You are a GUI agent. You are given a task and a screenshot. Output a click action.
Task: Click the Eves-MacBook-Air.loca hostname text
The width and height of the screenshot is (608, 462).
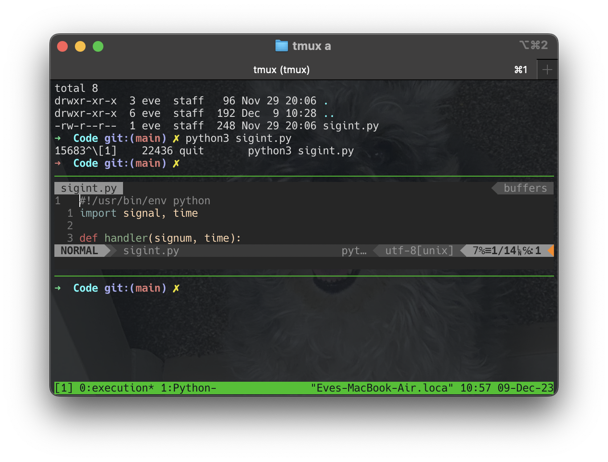pos(381,388)
